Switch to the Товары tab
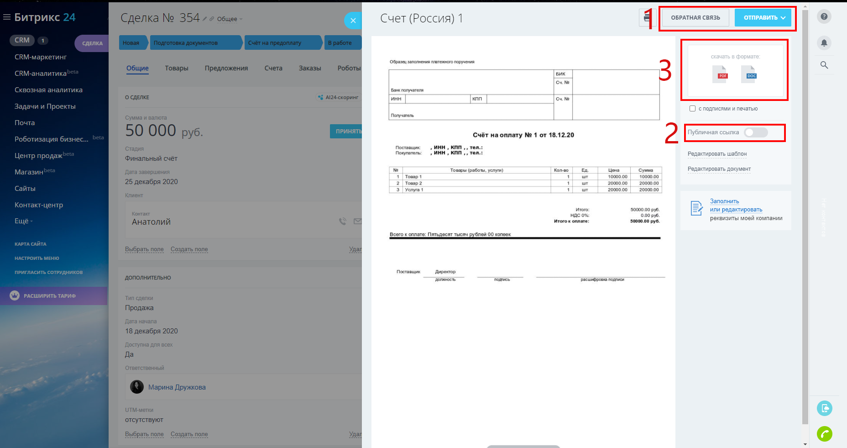 (177, 68)
